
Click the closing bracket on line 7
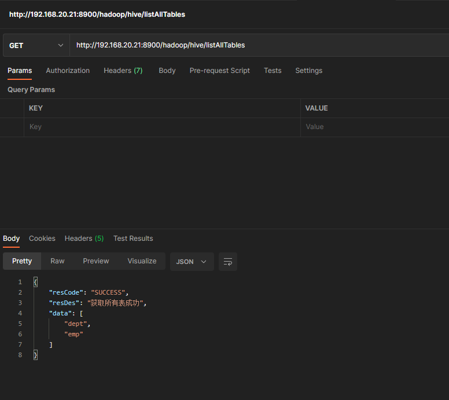pyautogui.click(x=51, y=344)
